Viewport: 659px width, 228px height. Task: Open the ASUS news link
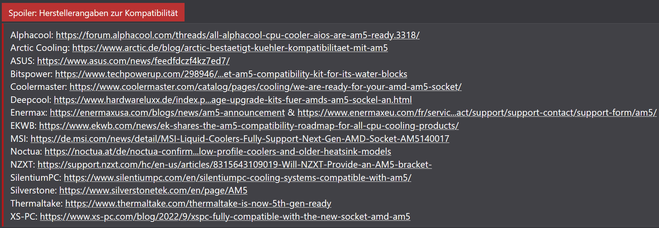click(x=133, y=61)
